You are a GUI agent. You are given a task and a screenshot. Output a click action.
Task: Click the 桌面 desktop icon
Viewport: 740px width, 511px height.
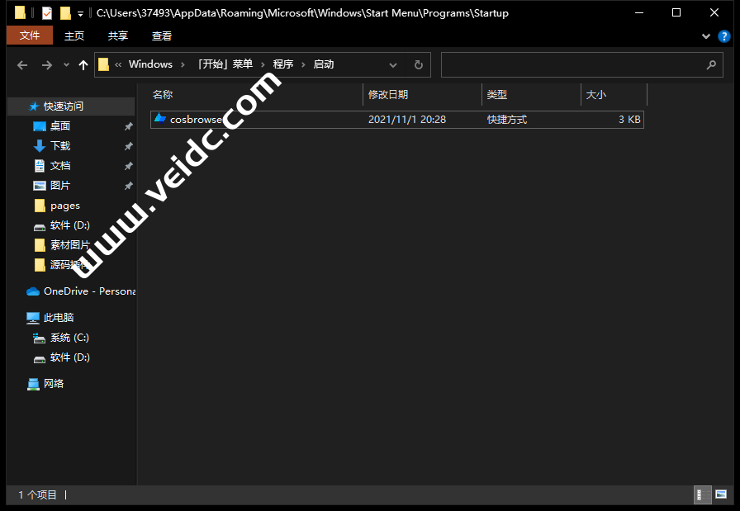(x=40, y=126)
